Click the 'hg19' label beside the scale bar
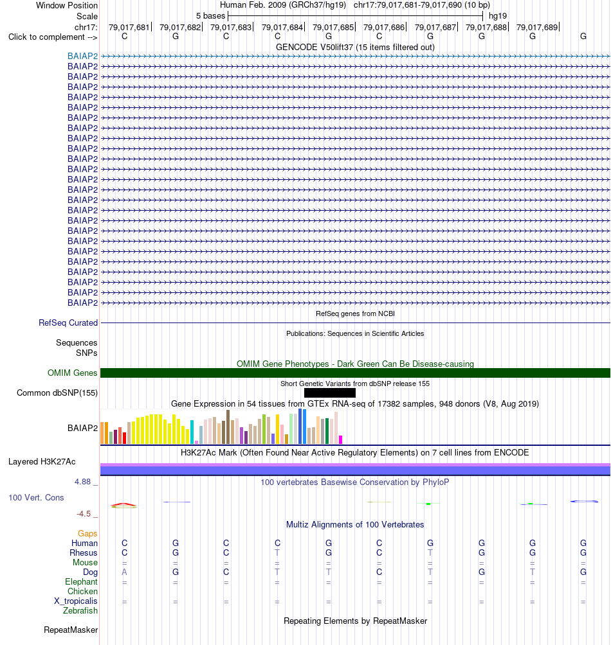Image resolution: width=611 pixels, height=645 pixels. 497,16
